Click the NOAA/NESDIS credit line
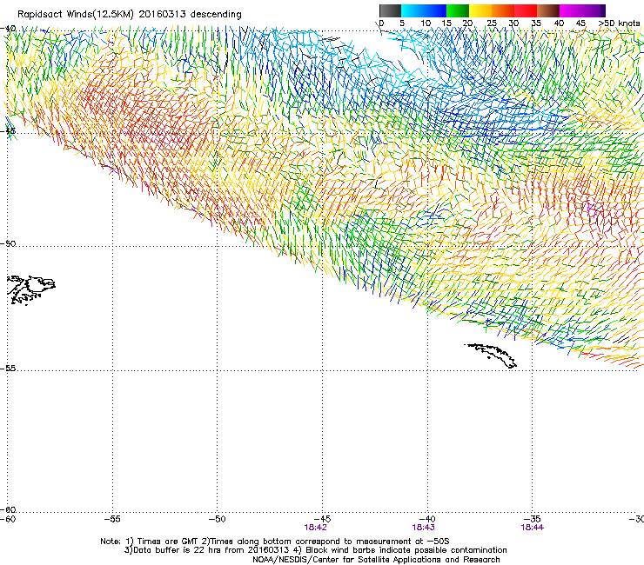 [x=376, y=560]
